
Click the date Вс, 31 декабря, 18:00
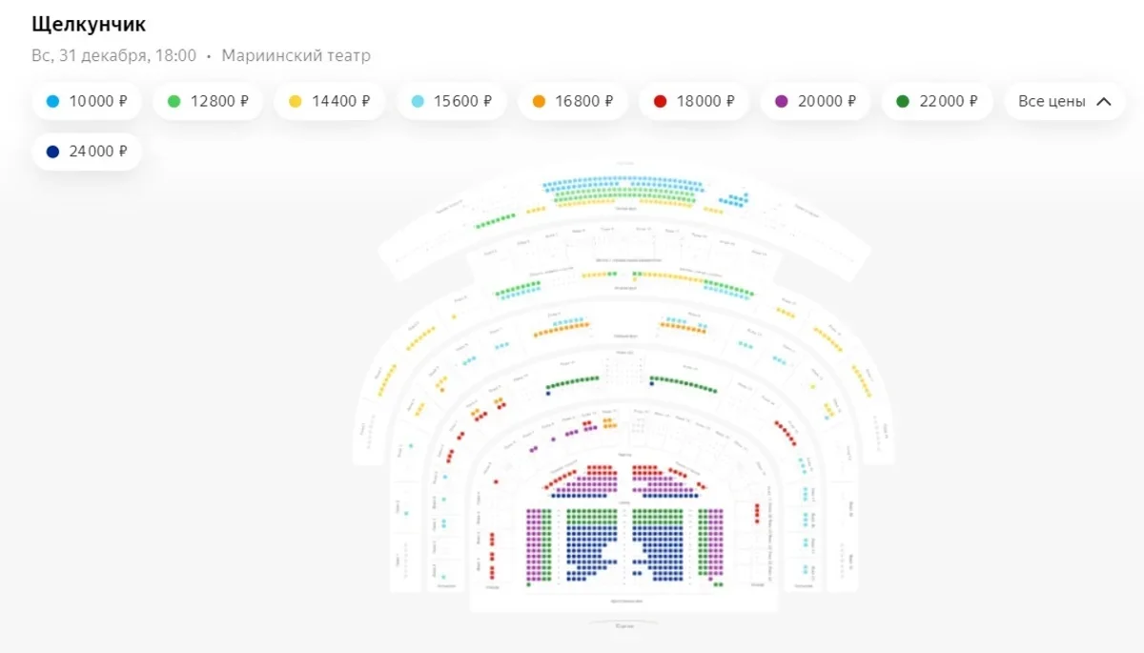click(x=113, y=55)
